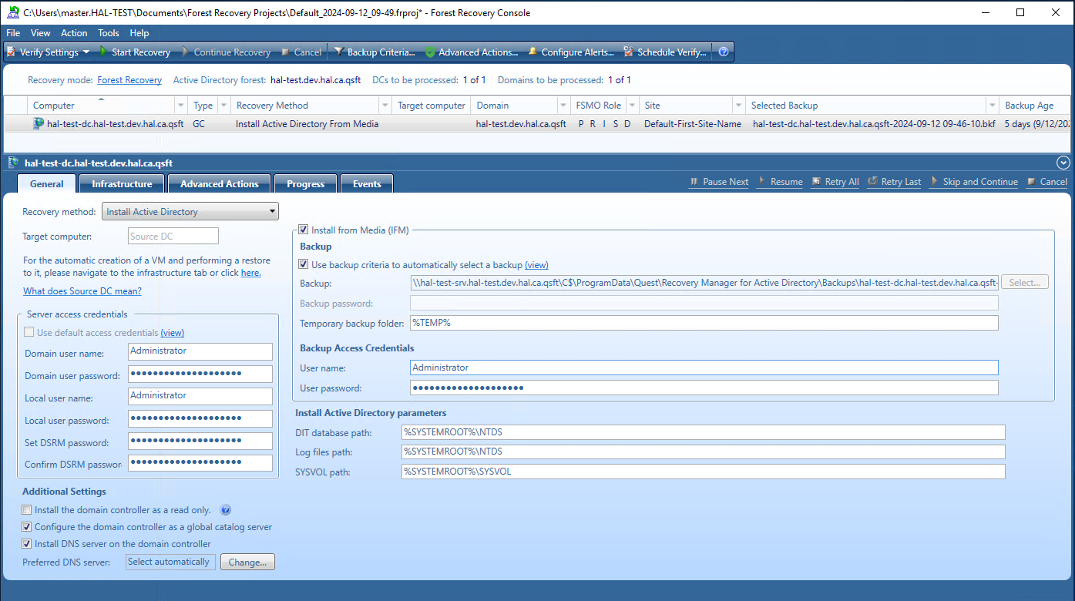Screen dimensions: 1075x601
Task: Click Configure Alerts bell icon
Action: click(532, 52)
